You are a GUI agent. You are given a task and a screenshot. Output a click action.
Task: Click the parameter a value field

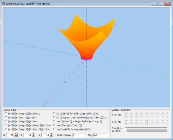[10, 135]
